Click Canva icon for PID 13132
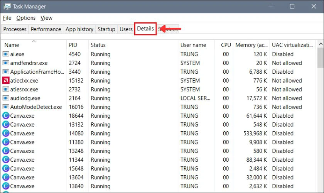 tap(6, 125)
